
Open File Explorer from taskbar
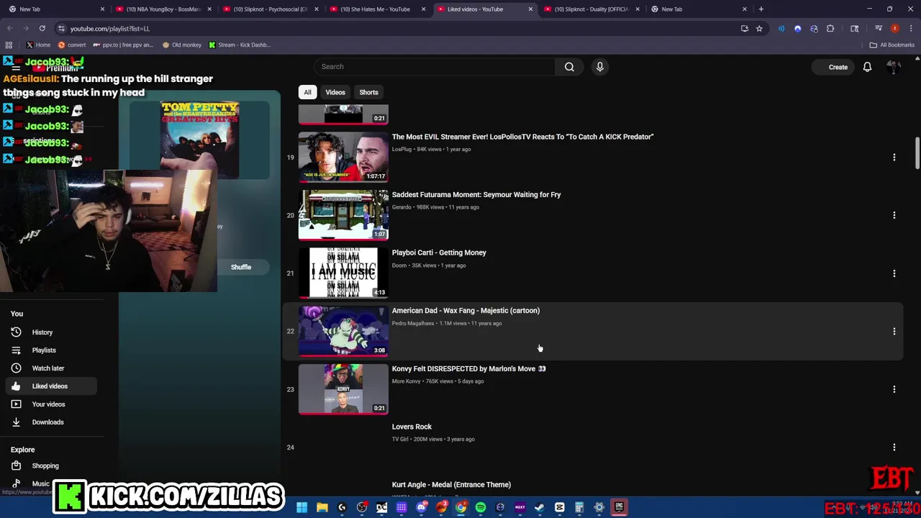(x=322, y=507)
